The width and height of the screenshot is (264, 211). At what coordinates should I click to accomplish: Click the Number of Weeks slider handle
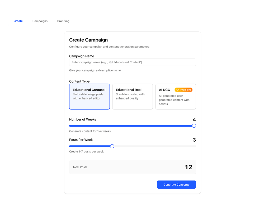click(194, 126)
